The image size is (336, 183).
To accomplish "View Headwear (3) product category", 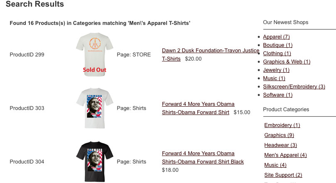I will [280, 145].
